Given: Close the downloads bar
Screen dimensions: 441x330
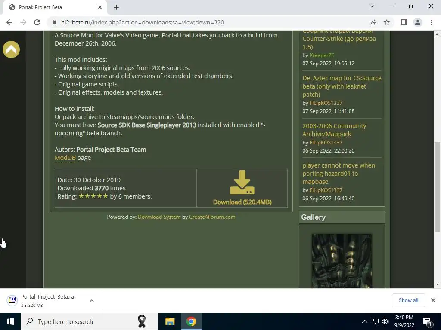Looking at the screenshot, I should (x=433, y=300).
